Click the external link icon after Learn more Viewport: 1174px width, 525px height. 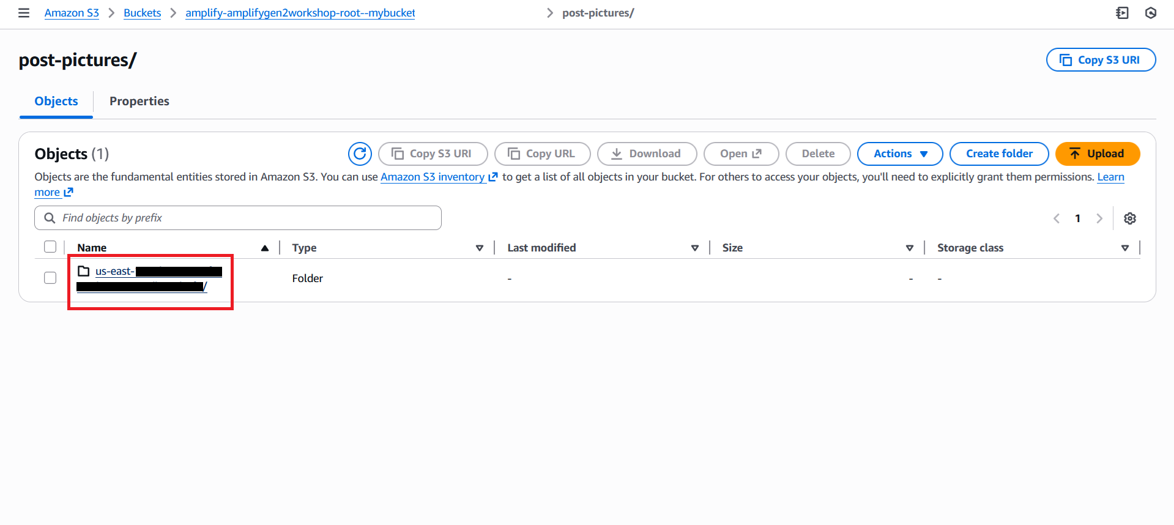[x=69, y=192]
